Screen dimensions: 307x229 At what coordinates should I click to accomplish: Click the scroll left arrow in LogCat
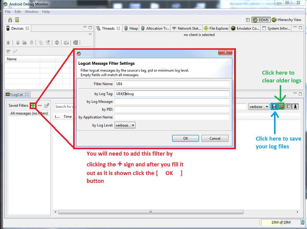pos(55,212)
